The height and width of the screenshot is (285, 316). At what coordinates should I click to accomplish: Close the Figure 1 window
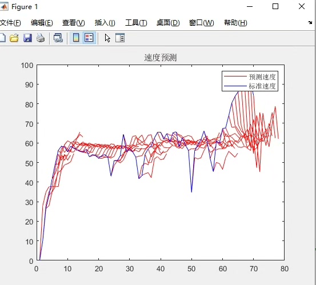tap(302, 6)
